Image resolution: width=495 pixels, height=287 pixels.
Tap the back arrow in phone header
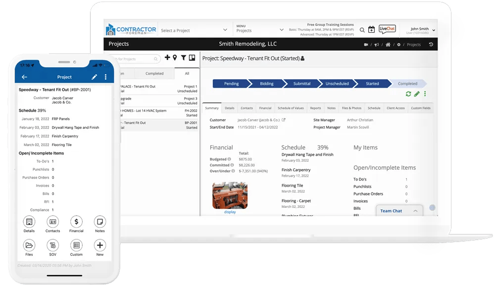tap(24, 77)
